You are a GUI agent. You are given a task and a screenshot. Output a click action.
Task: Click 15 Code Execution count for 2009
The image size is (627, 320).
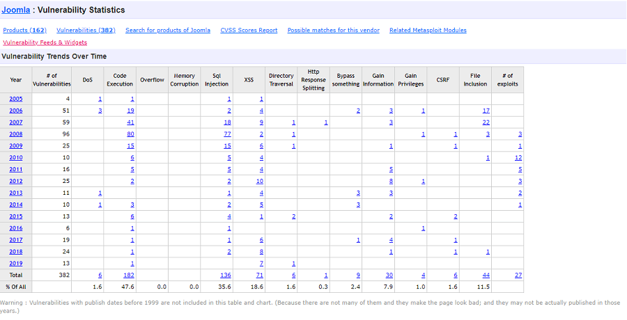tap(131, 146)
